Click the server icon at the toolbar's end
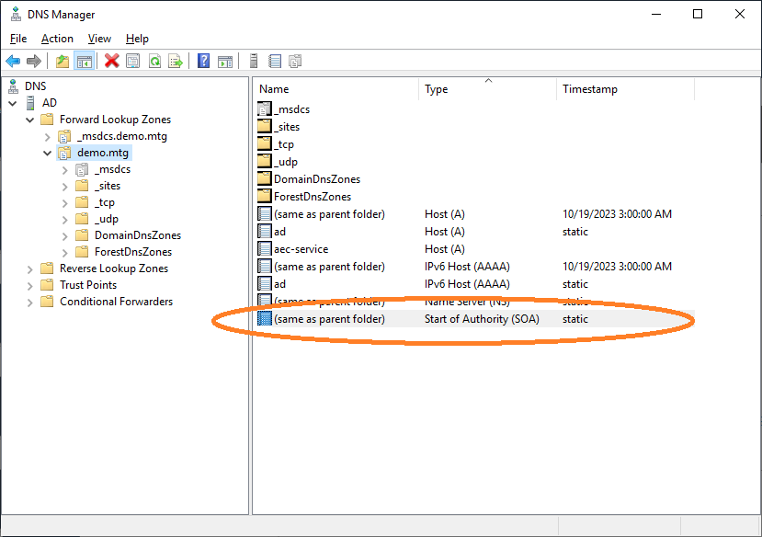 254,62
